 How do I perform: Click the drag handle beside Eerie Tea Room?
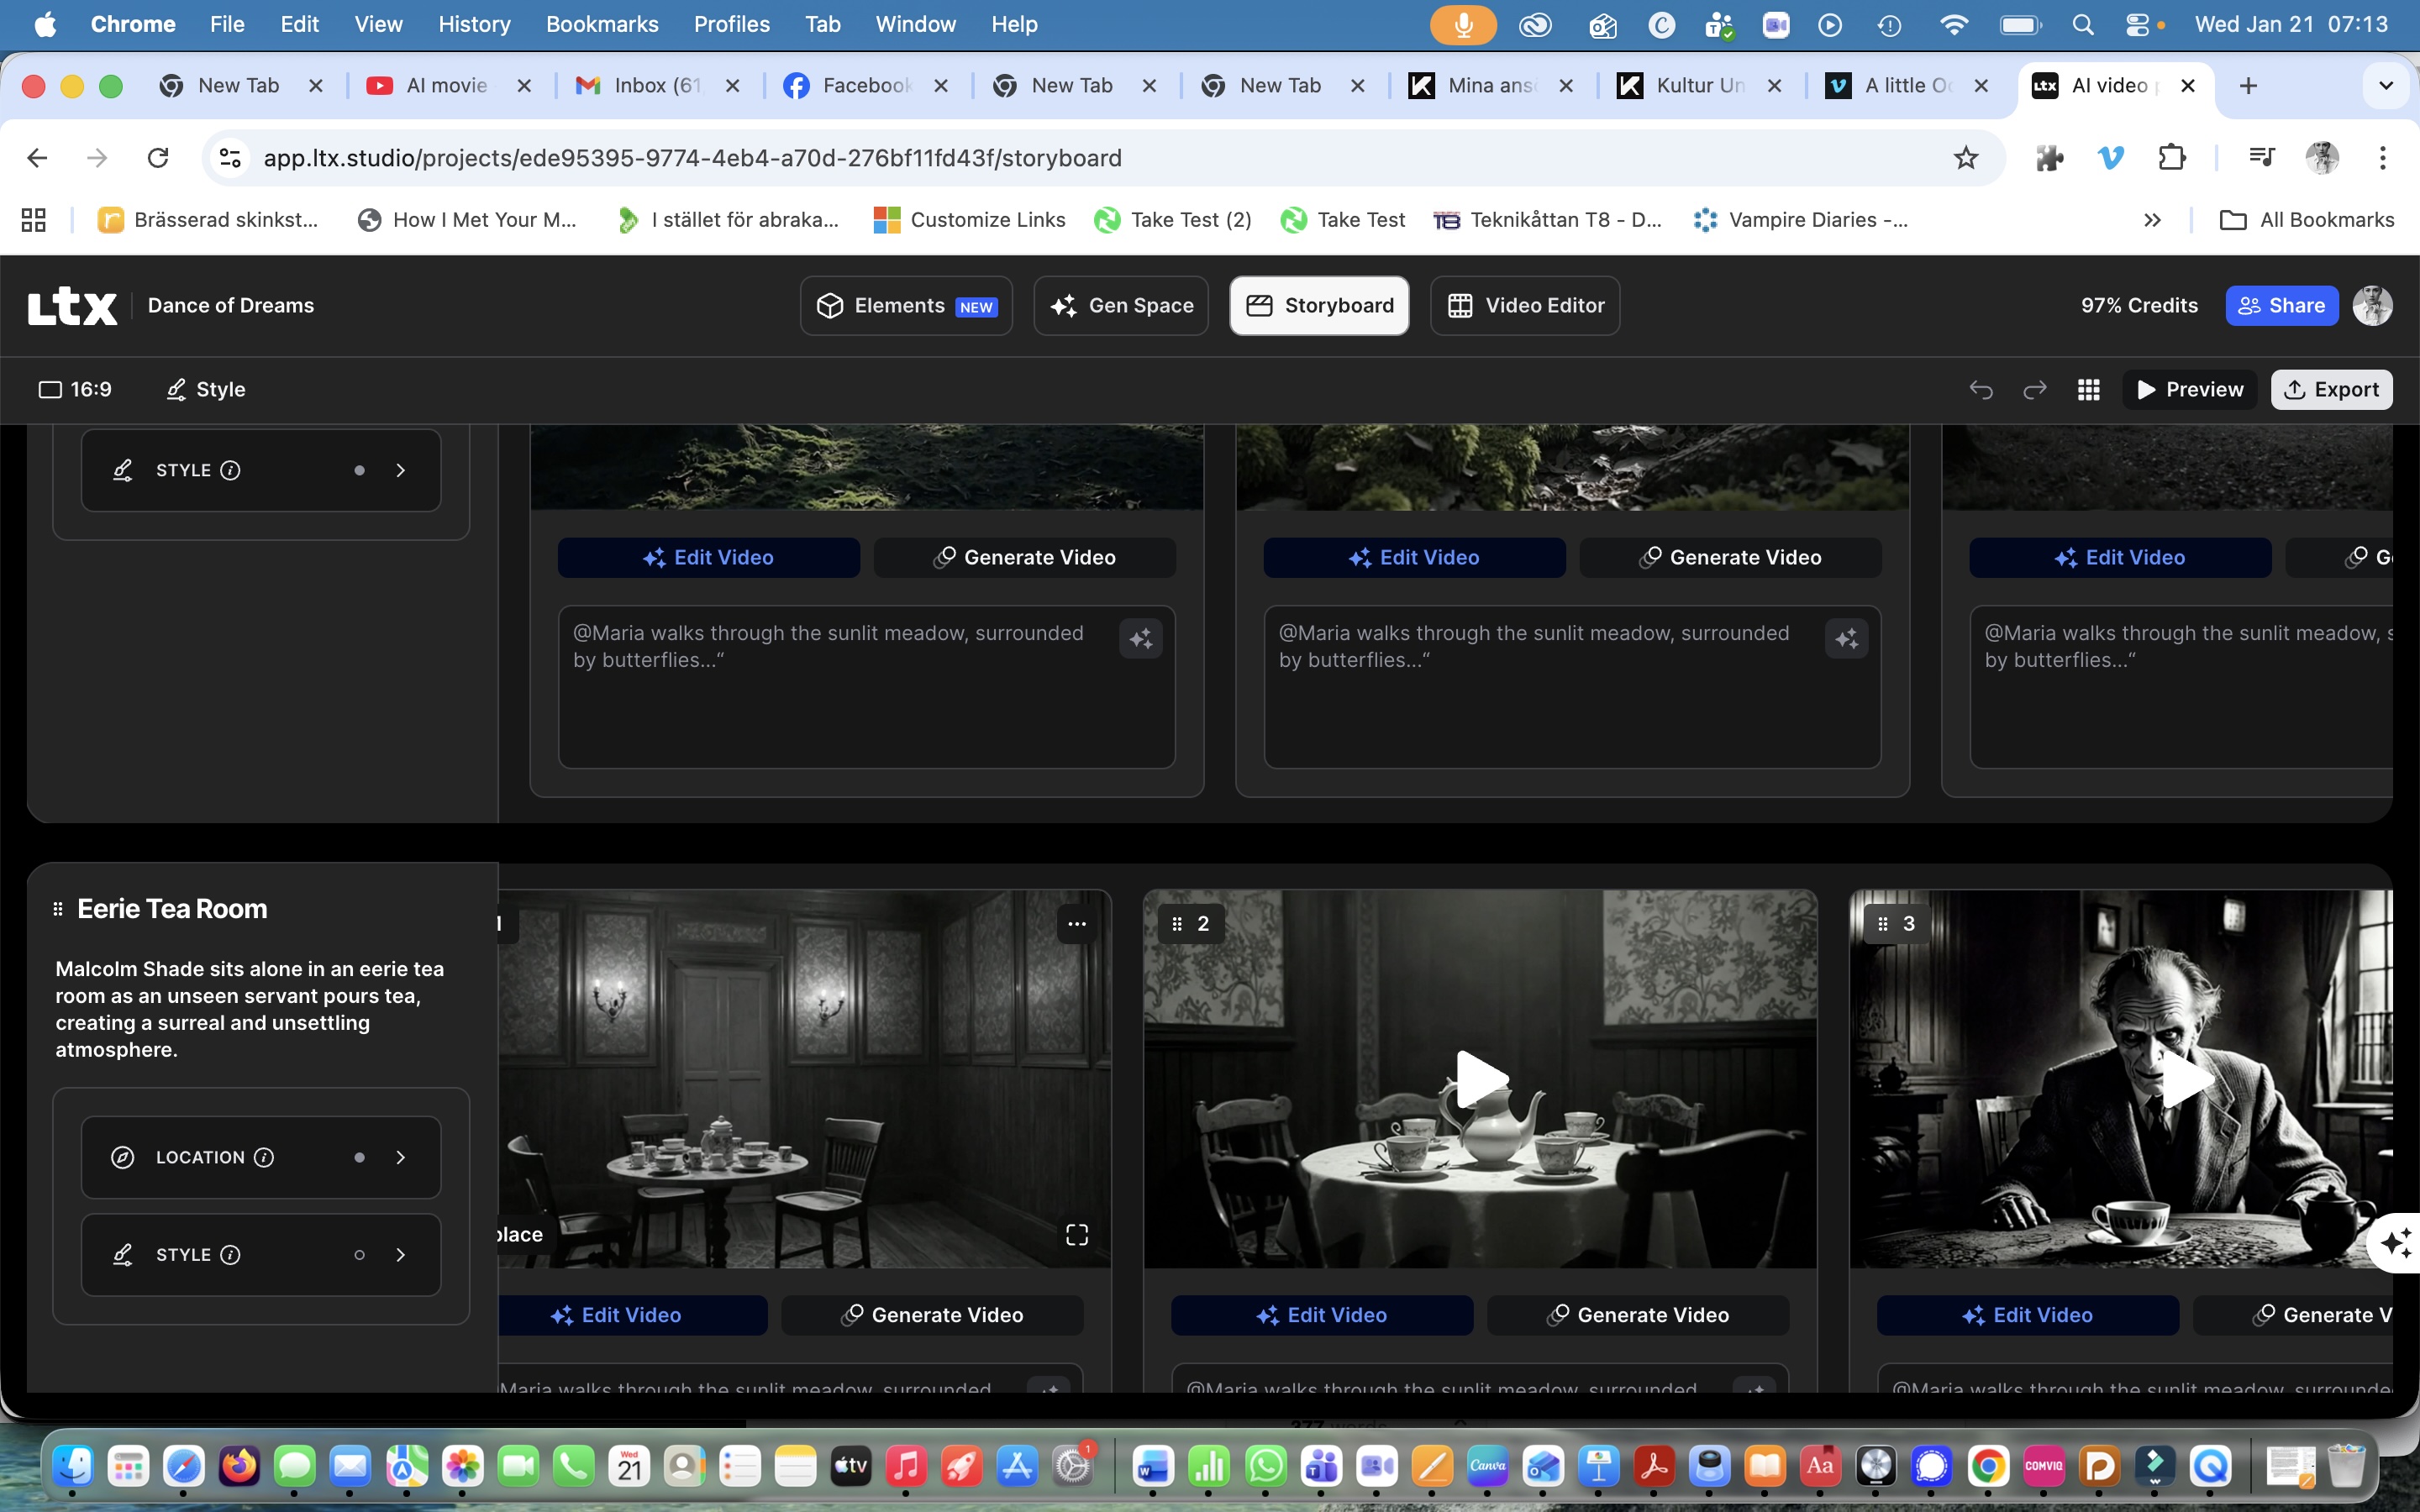pyautogui.click(x=58, y=909)
